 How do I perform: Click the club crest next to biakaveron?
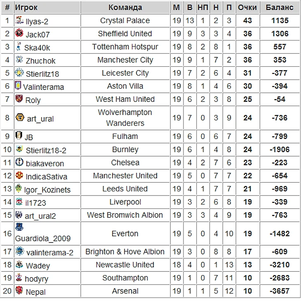19,162
